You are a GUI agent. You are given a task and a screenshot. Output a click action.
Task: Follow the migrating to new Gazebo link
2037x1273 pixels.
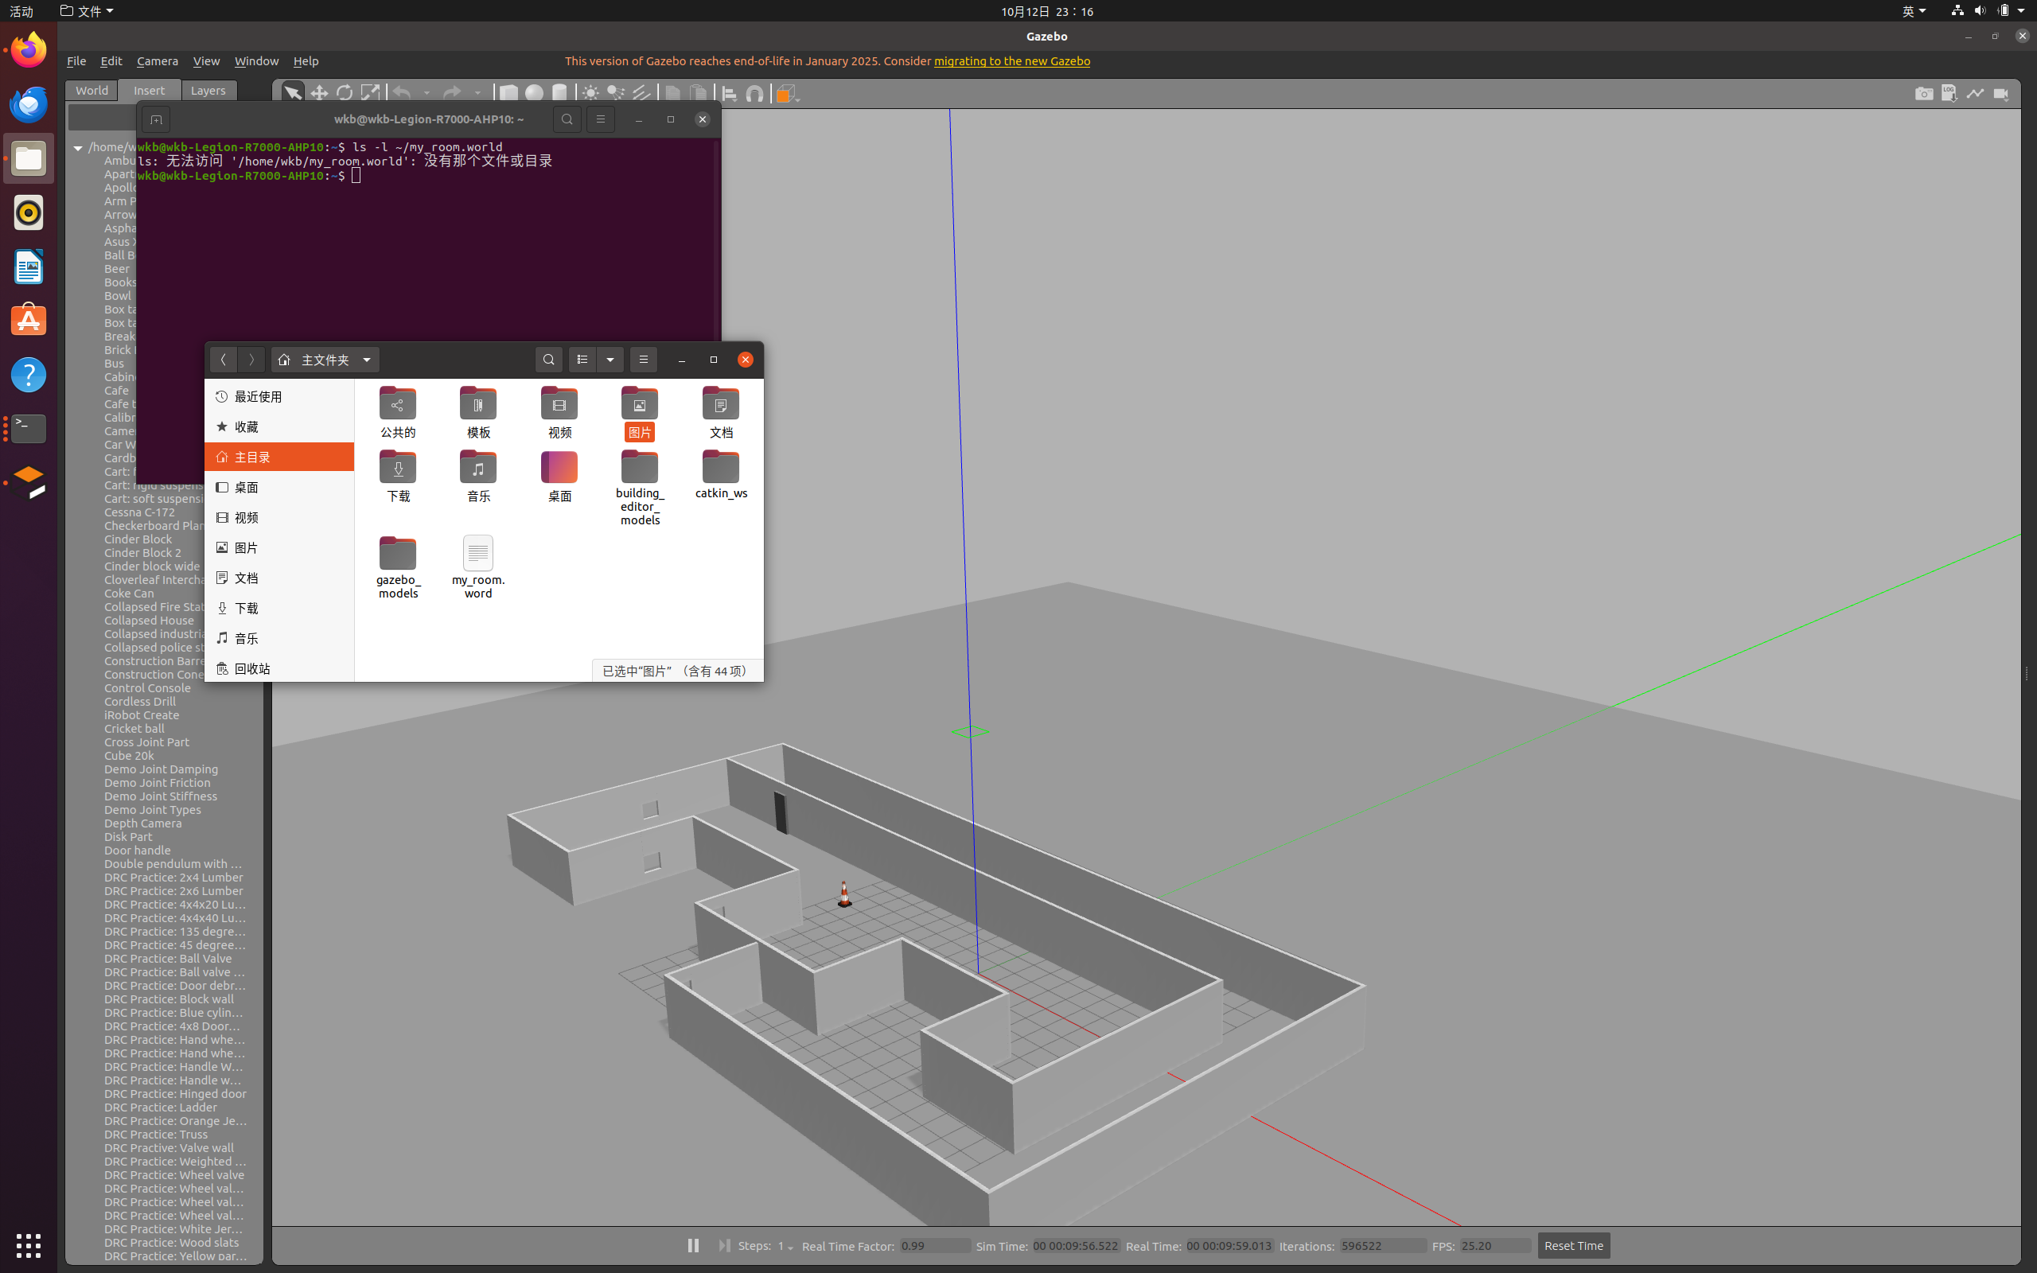pos(1012,60)
